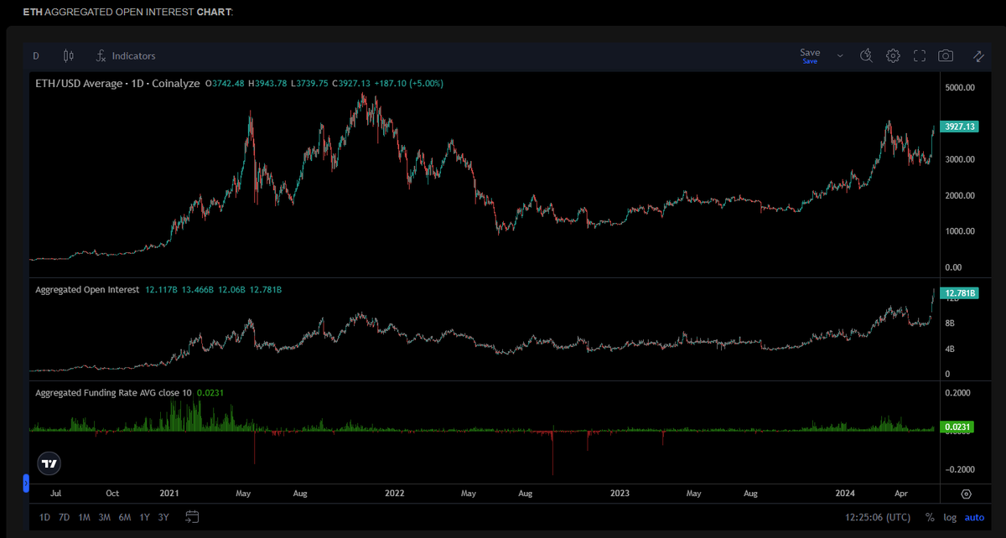The height and width of the screenshot is (538, 1006).
Task: Toggle log scale mode
Action: (x=950, y=517)
